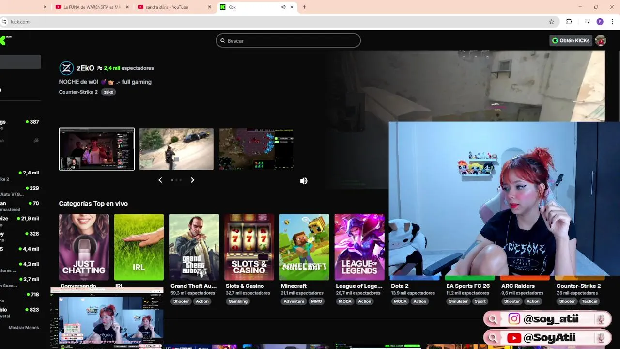Open the Just Chatting category card
Viewport: 620px width, 349px height.
click(84, 247)
